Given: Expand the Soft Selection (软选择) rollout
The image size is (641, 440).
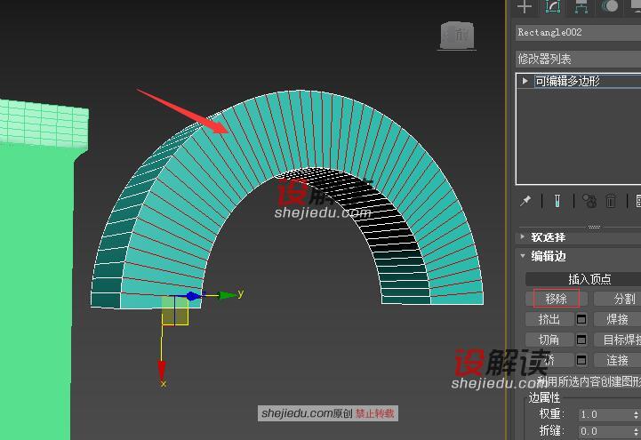Looking at the screenshot, I should (x=524, y=237).
